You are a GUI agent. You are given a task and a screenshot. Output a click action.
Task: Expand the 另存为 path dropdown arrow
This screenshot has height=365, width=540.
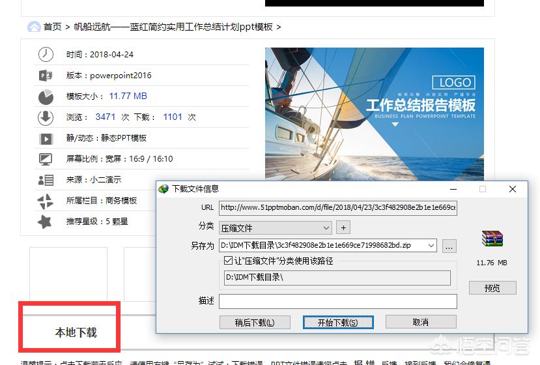pos(431,246)
